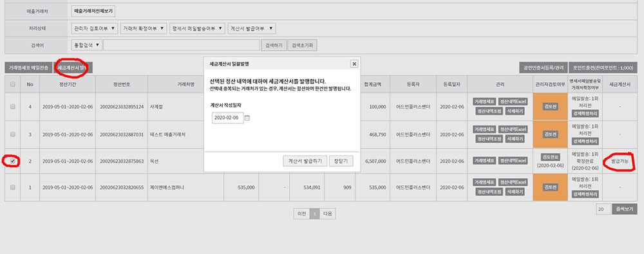This screenshot has height=254, width=644.
Task: Open the 통합검색 search type dropdown
Action: [87, 45]
